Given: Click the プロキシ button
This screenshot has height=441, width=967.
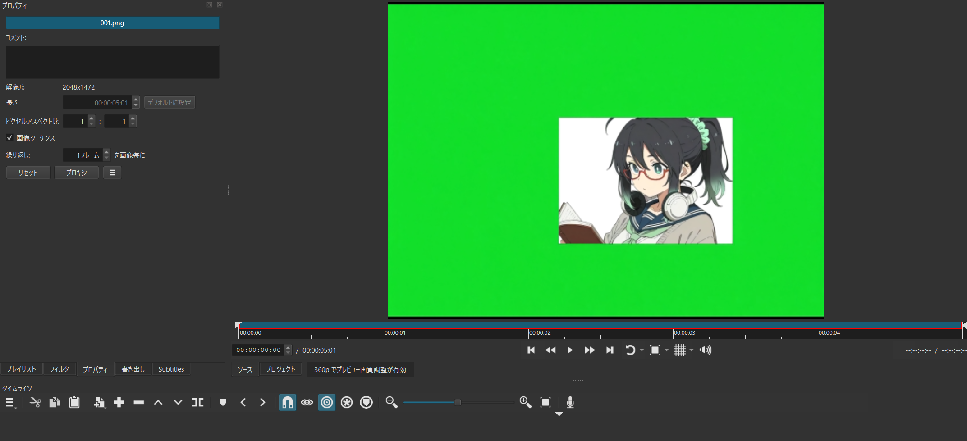Looking at the screenshot, I should click(x=77, y=173).
